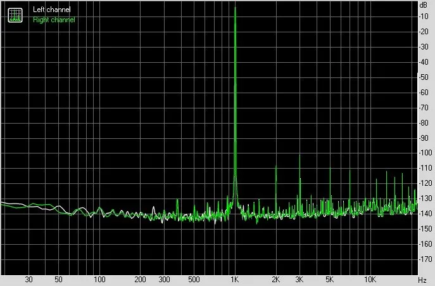The width and height of the screenshot is (435, 286).
Task: Click the "-130" dB scale label
Action: (426, 198)
